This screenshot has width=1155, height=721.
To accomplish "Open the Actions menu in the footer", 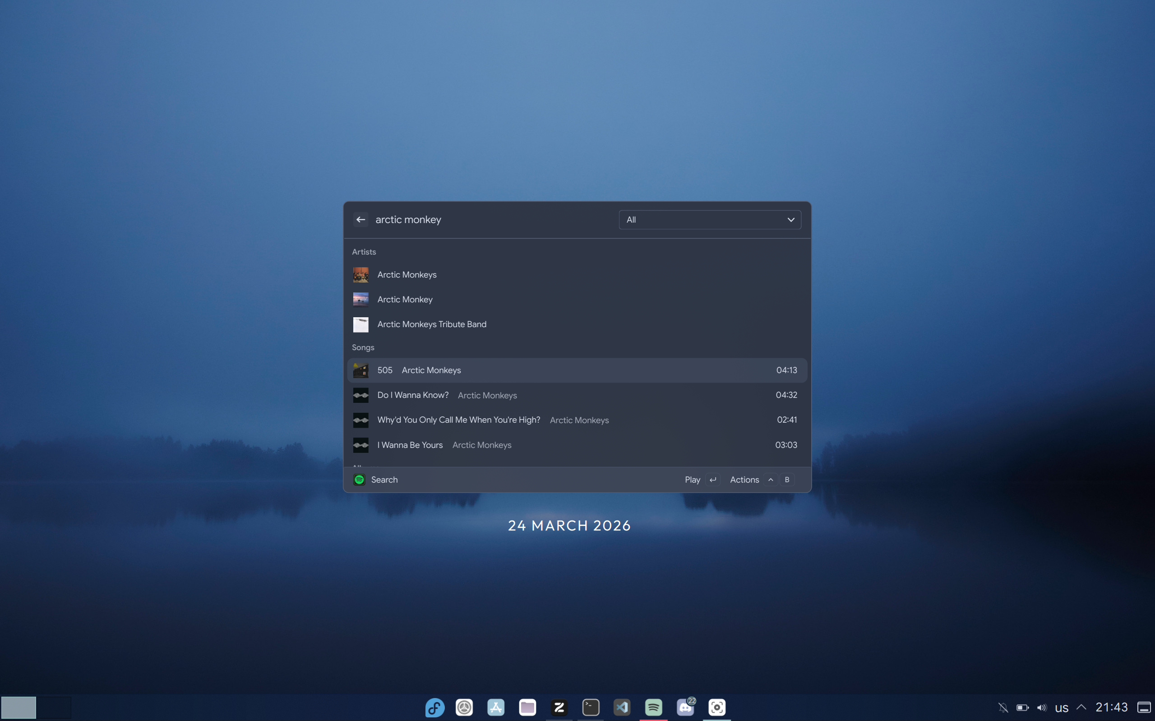I will [x=762, y=480].
